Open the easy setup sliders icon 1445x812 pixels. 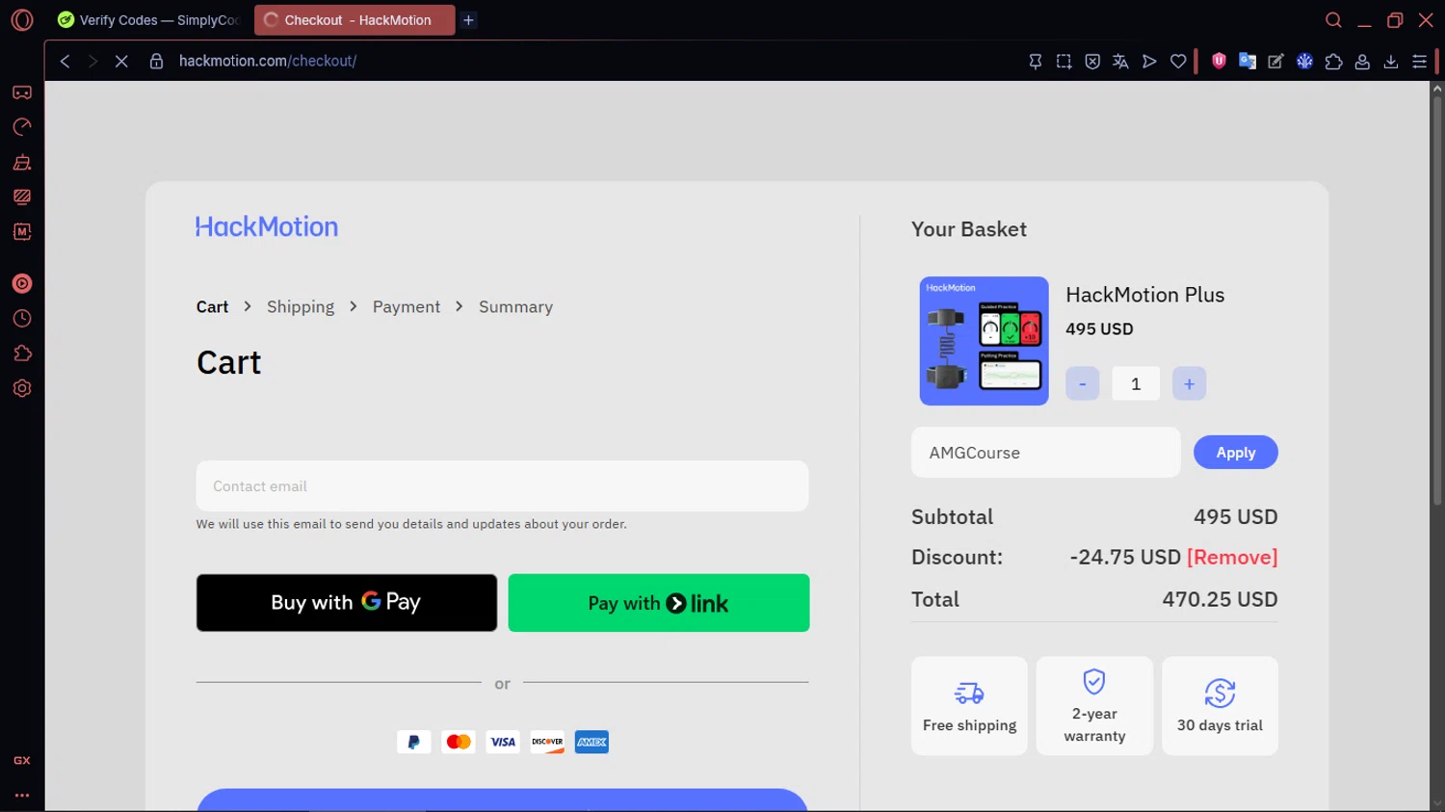tap(1419, 61)
